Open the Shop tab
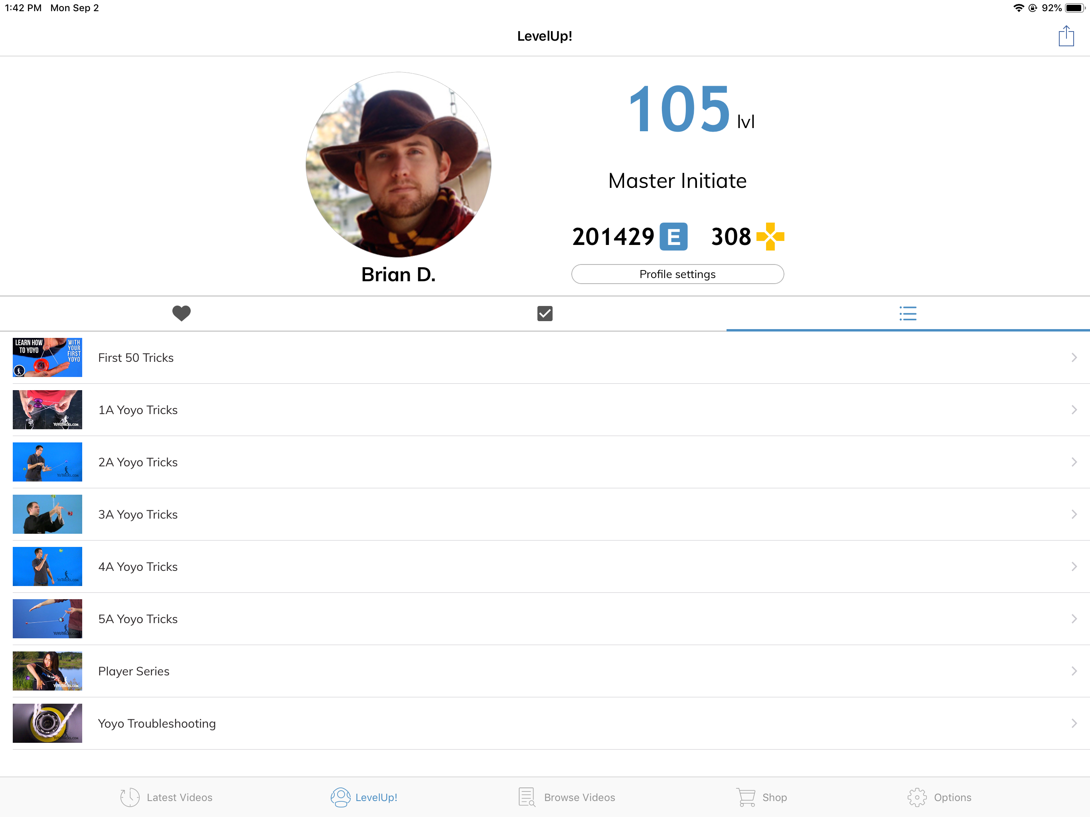The width and height of the screenshot is (1090, 817). pyautogui.click(x=761, y=797)
